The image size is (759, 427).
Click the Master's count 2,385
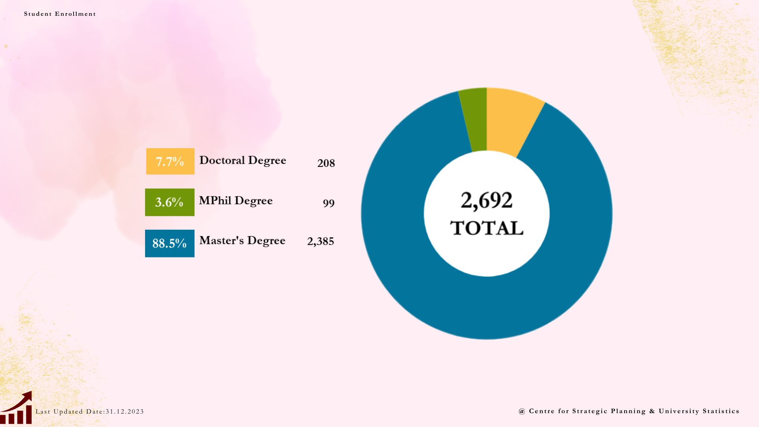pyautogui.click(x=320, y=242)
